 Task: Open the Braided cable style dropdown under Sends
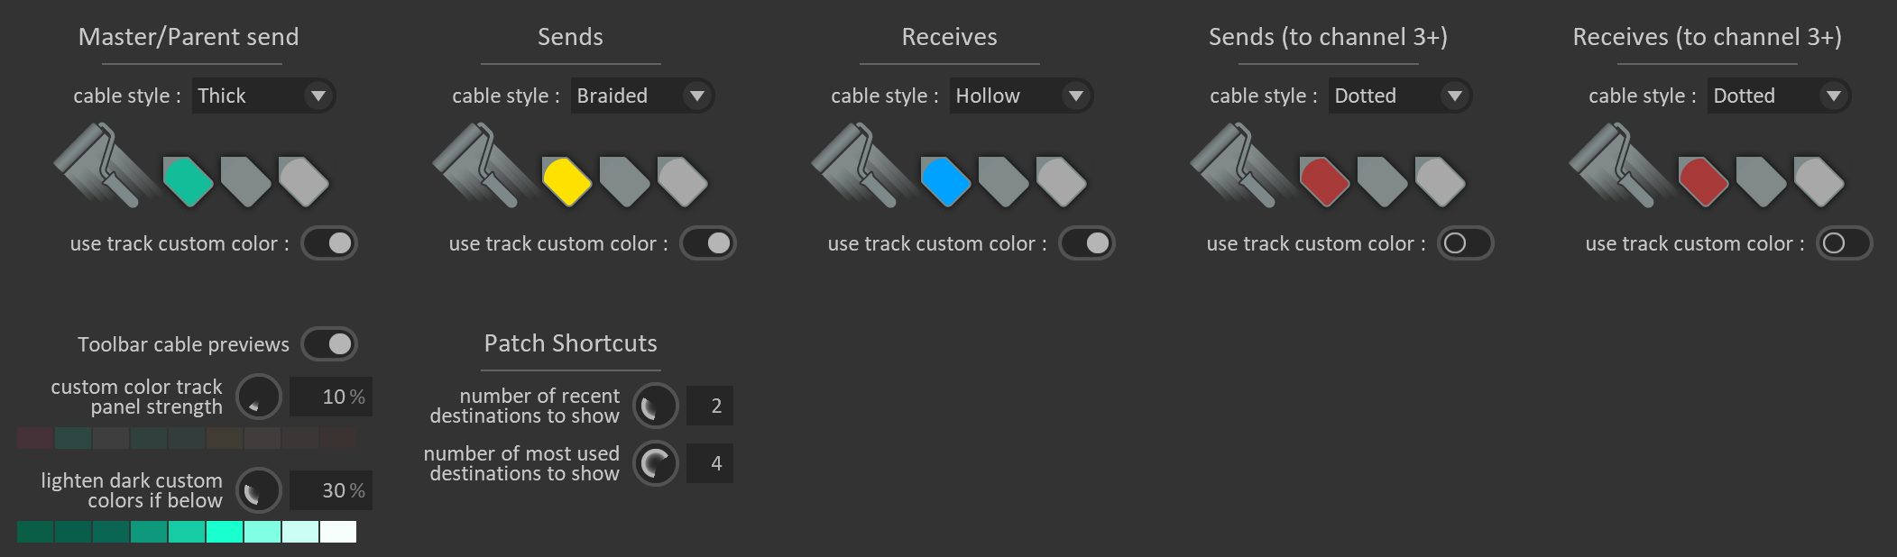click(642, 96)
